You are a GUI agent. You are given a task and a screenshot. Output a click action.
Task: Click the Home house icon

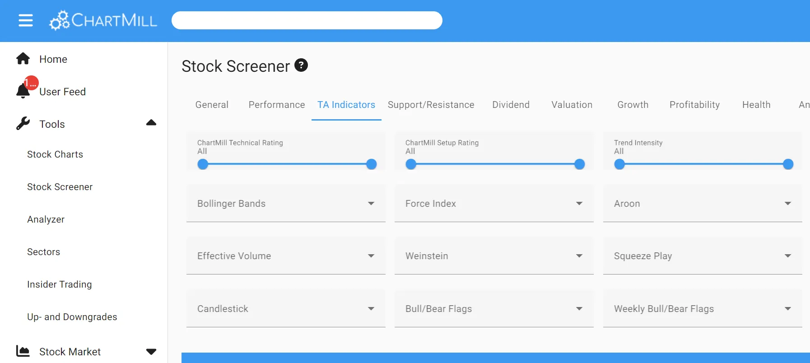tap(23, 59)
